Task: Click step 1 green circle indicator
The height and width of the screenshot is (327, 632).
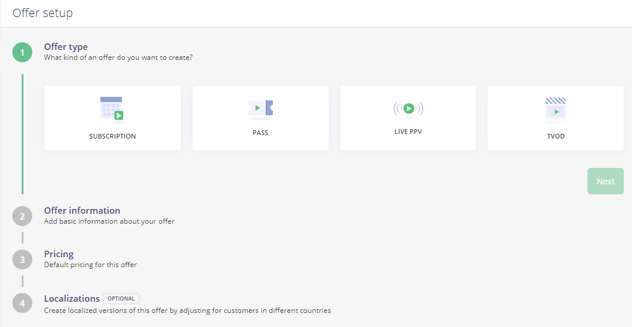Action: [22, 52]
